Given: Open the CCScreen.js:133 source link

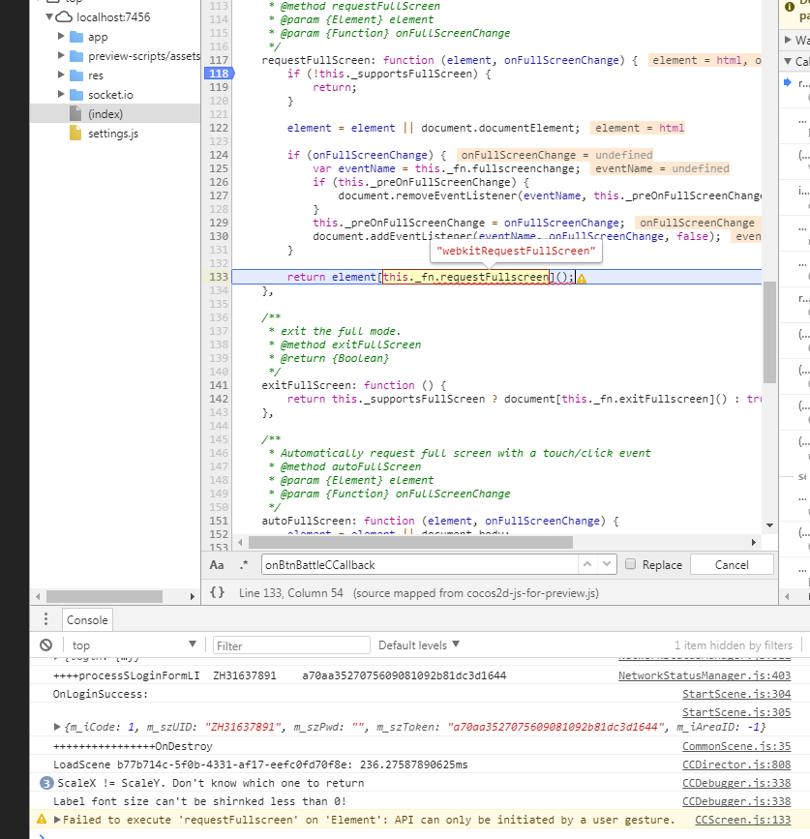Looking at the screenshot, I should [x=742, y=820].
